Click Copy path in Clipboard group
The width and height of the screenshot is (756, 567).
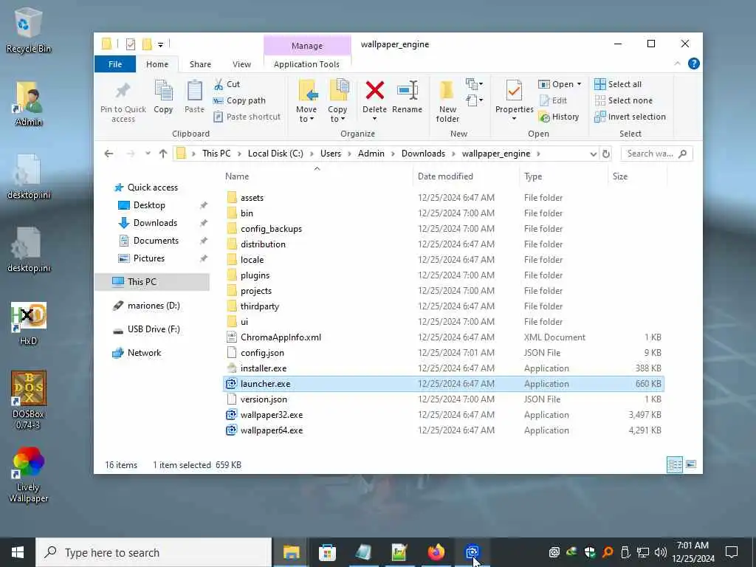pyautogui.click(x=239, y=100)
